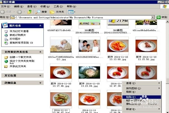
Task: Collapse the 图片任务 panel
Action: [x=40, y=26]
